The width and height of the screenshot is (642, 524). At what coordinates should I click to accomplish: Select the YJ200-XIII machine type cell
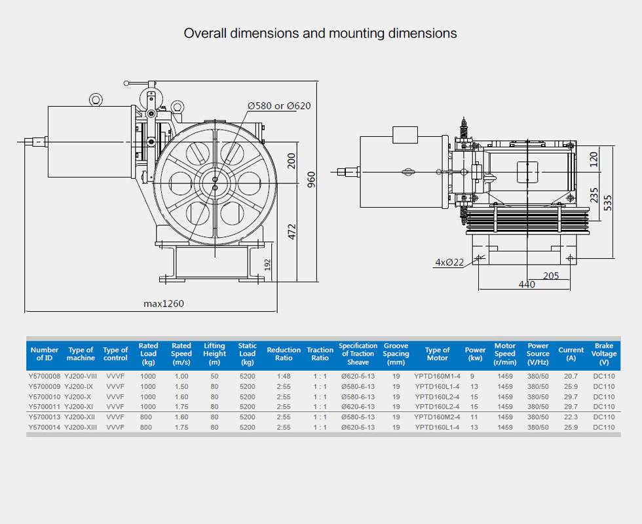coord(81,428)
